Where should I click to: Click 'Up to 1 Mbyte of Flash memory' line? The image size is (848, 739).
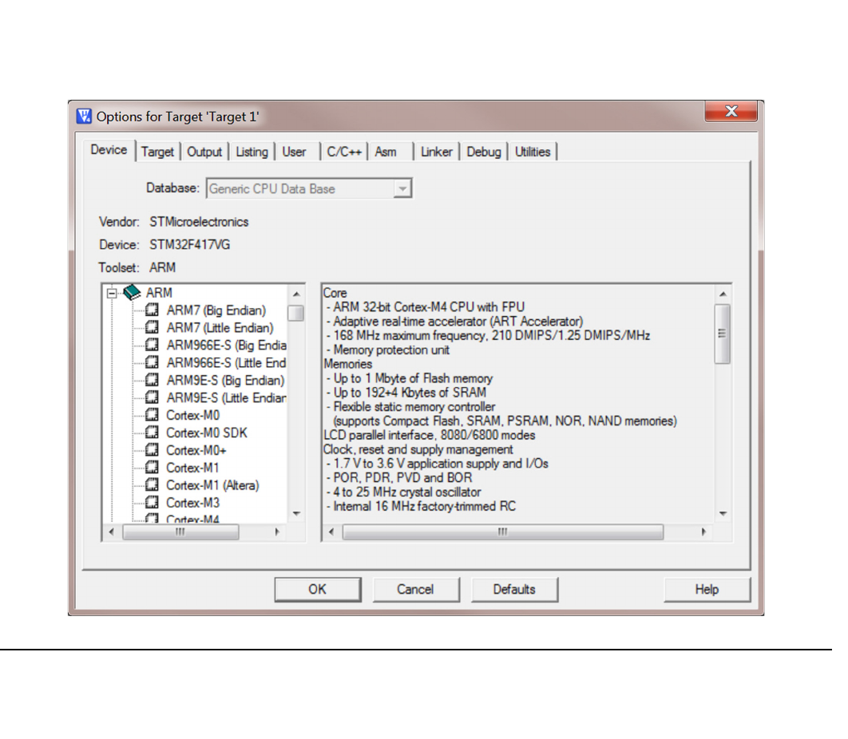410,378
